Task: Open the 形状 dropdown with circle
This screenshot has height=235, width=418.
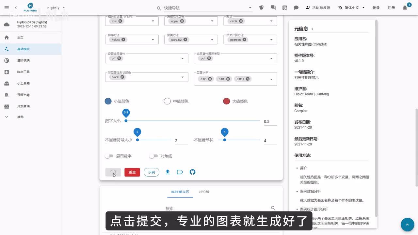Action: (x=271, y=21)
